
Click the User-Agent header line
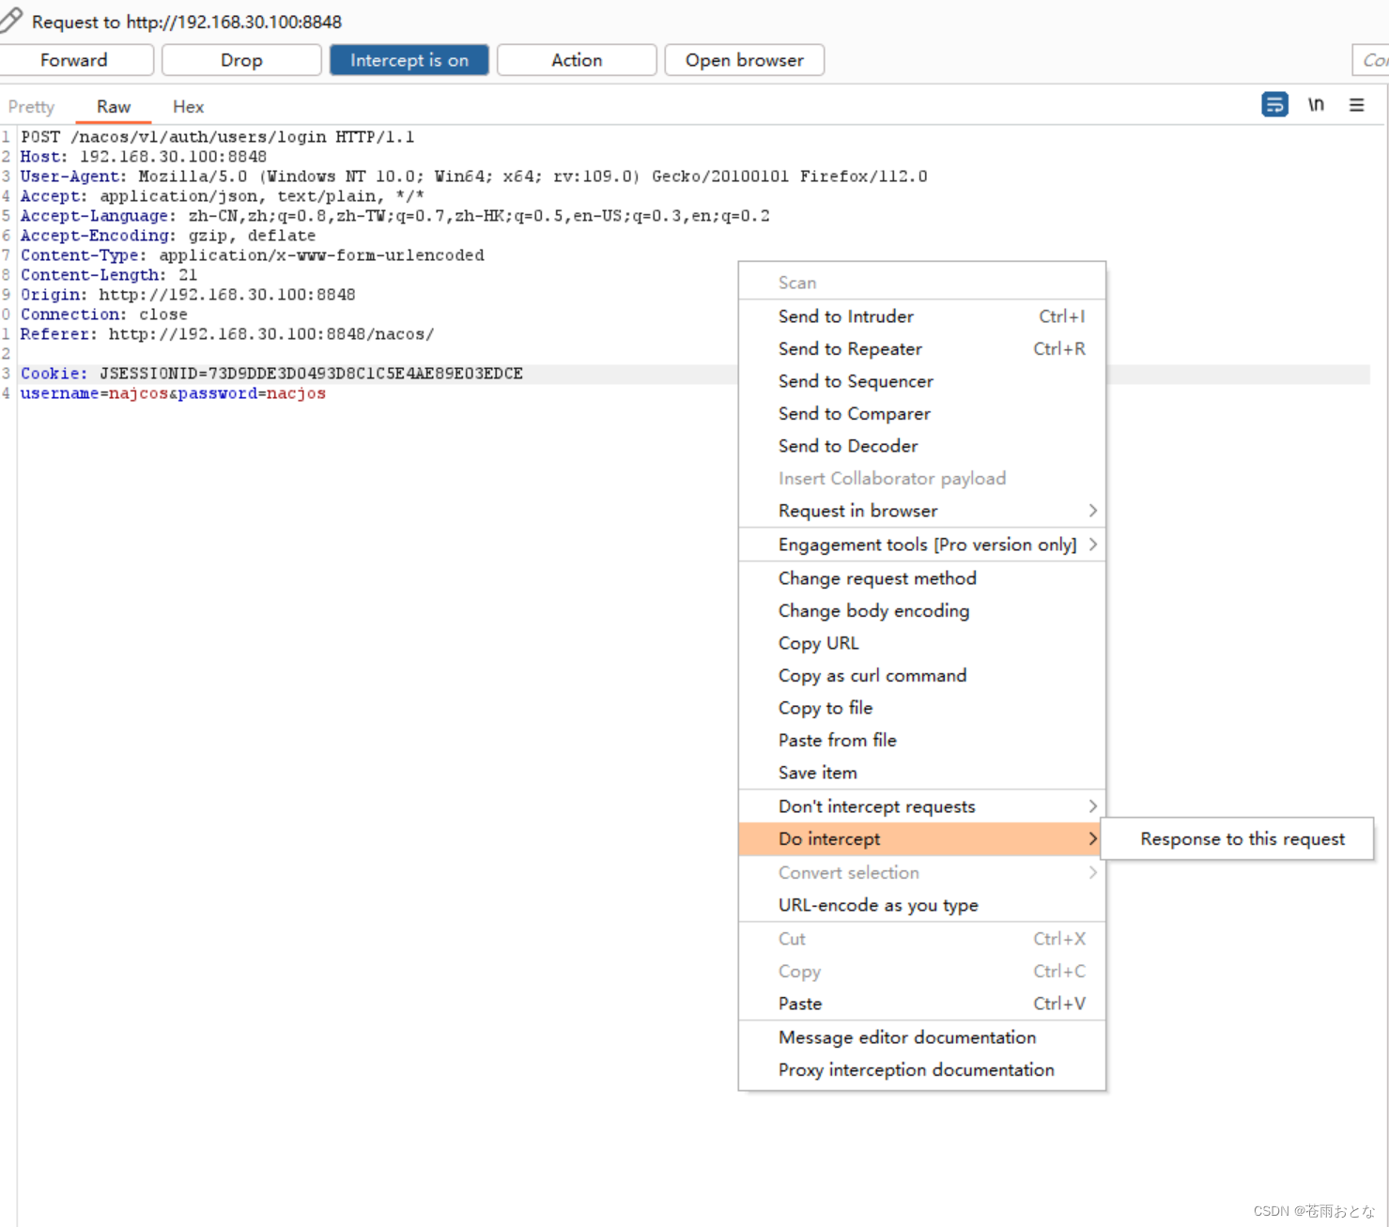(x=474, y=176)
